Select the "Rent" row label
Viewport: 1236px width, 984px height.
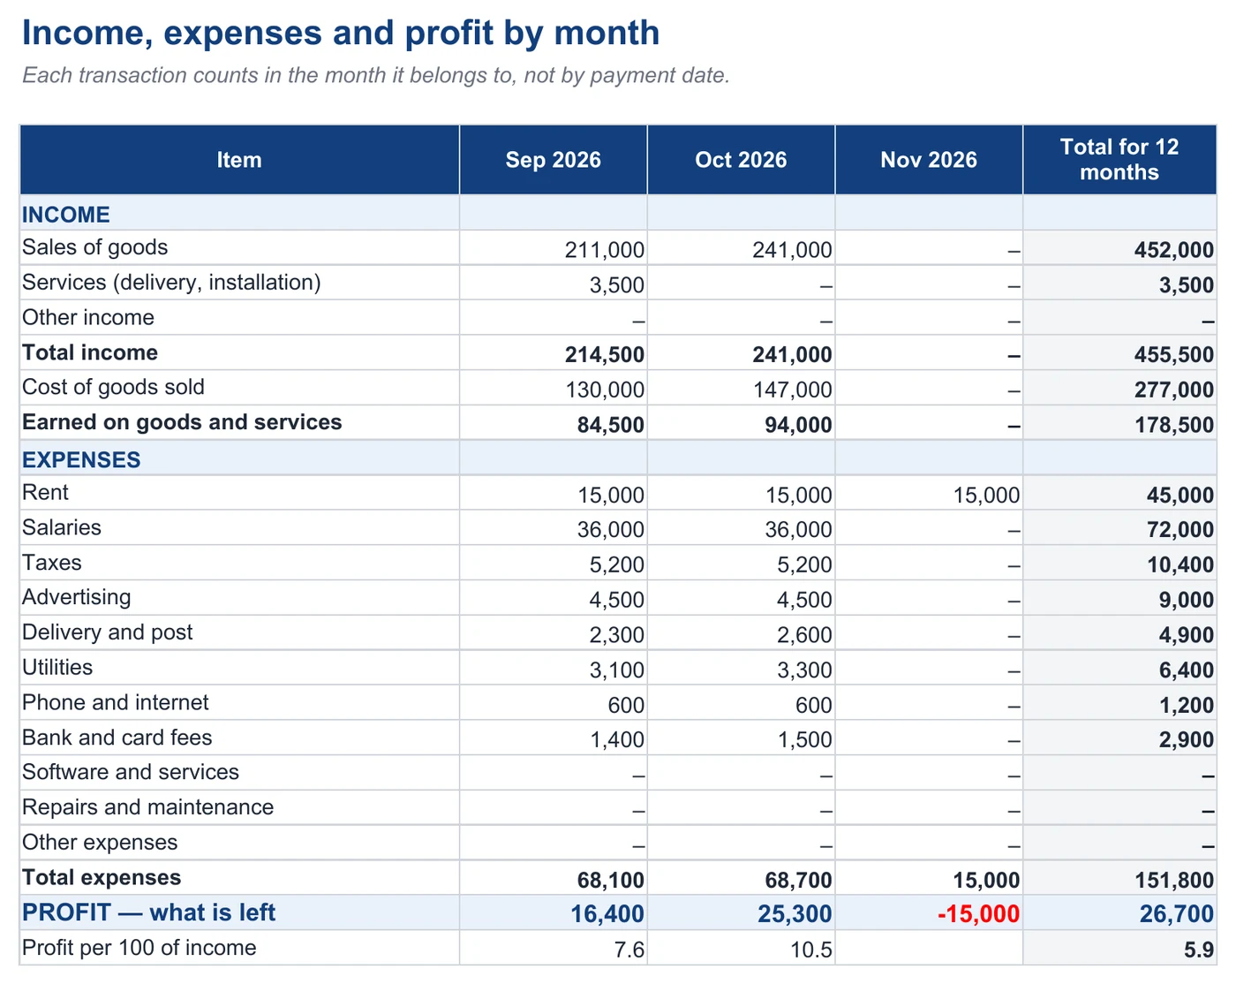(45, 493)
